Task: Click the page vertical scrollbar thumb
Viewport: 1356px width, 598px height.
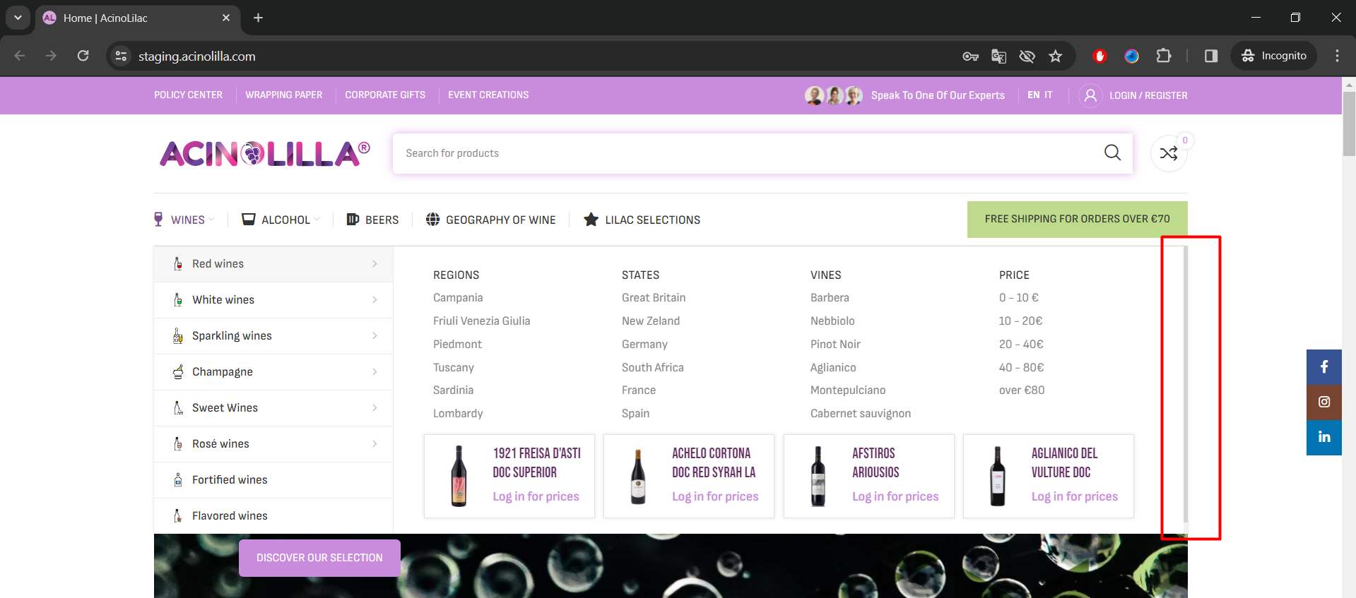Action: click(x=1349, y=124)
